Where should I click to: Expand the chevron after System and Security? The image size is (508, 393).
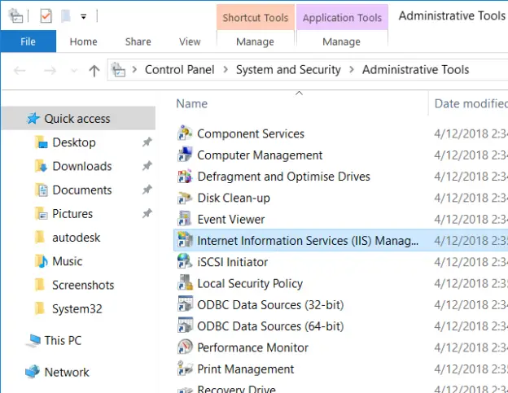(x=352, y=70)
